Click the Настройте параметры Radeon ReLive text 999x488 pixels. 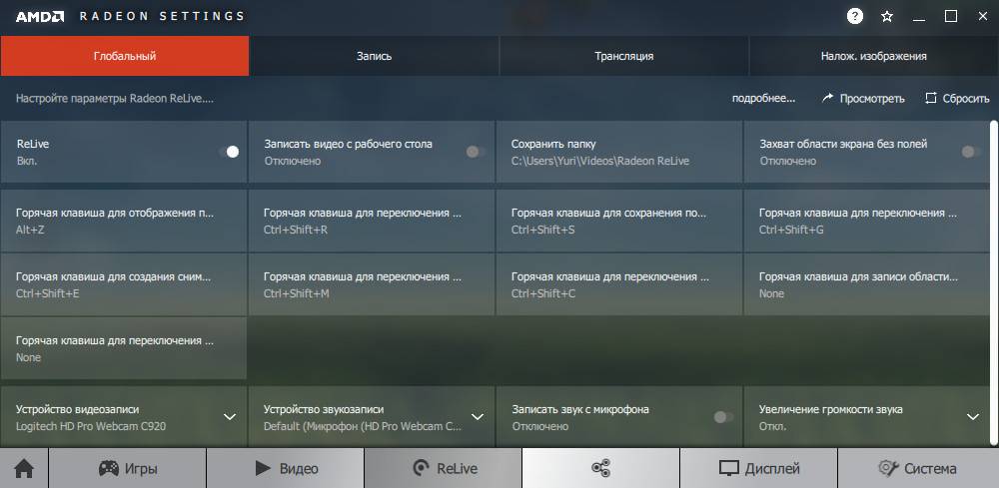click(x=115, y=99)
